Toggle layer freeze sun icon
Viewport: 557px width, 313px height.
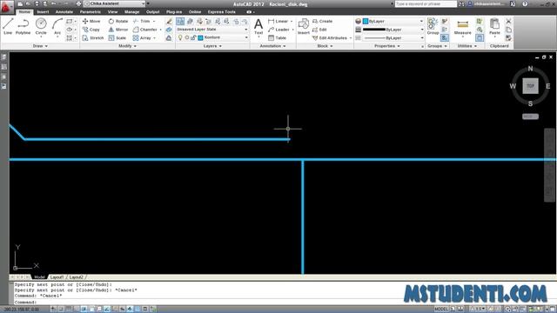click(187, 37)
